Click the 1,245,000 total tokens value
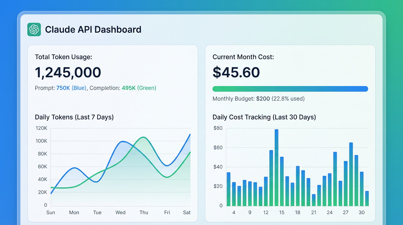The height and width of the screenshot is (225, 403). click(68, 73)
